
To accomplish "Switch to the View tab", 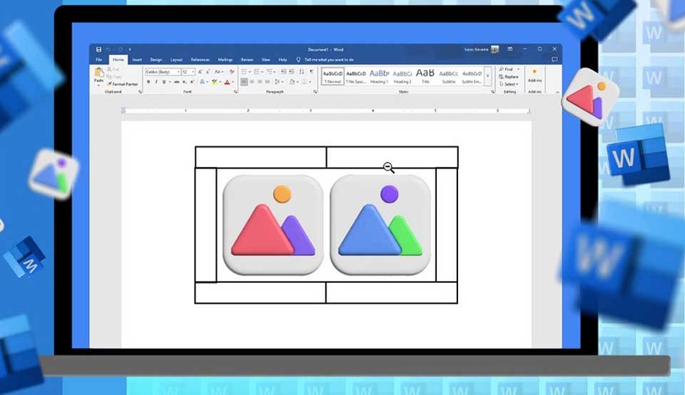I will tap(265, 60).
